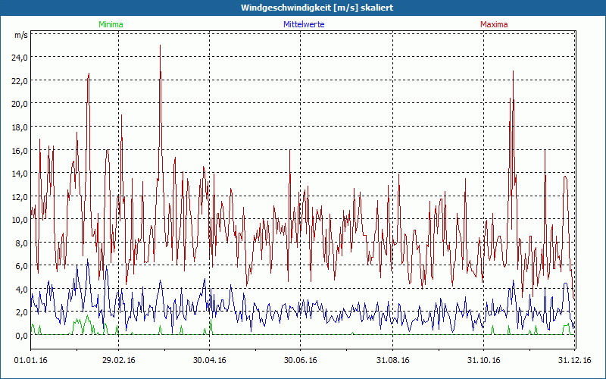Click the 20,0 y-axis value
606x379 pixels.
pyautogui.click(x=20, y=104)
